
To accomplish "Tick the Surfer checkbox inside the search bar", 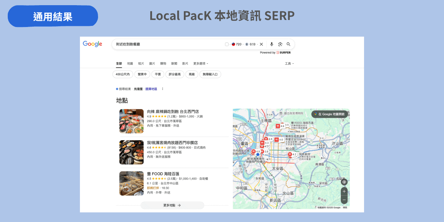I will pyautogui.click(x=227, y=44).
